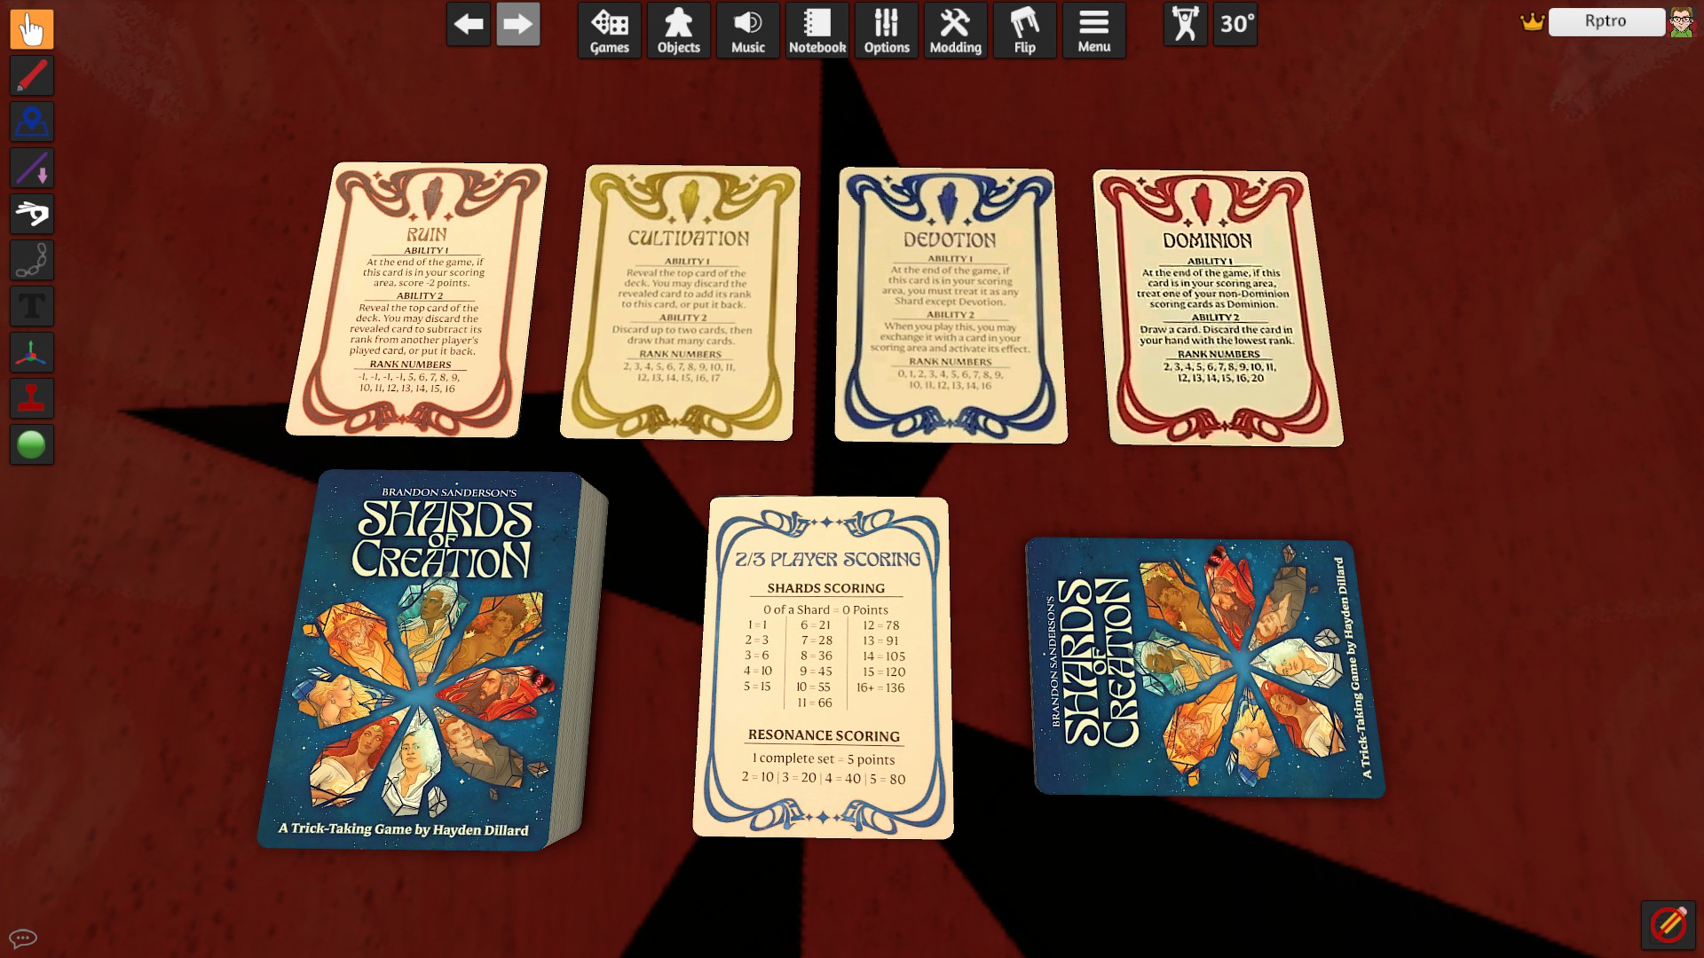This screenshot has width=1704, height=958.
Task: Click the player avatar picture
Action: [x=1682, y=22]
